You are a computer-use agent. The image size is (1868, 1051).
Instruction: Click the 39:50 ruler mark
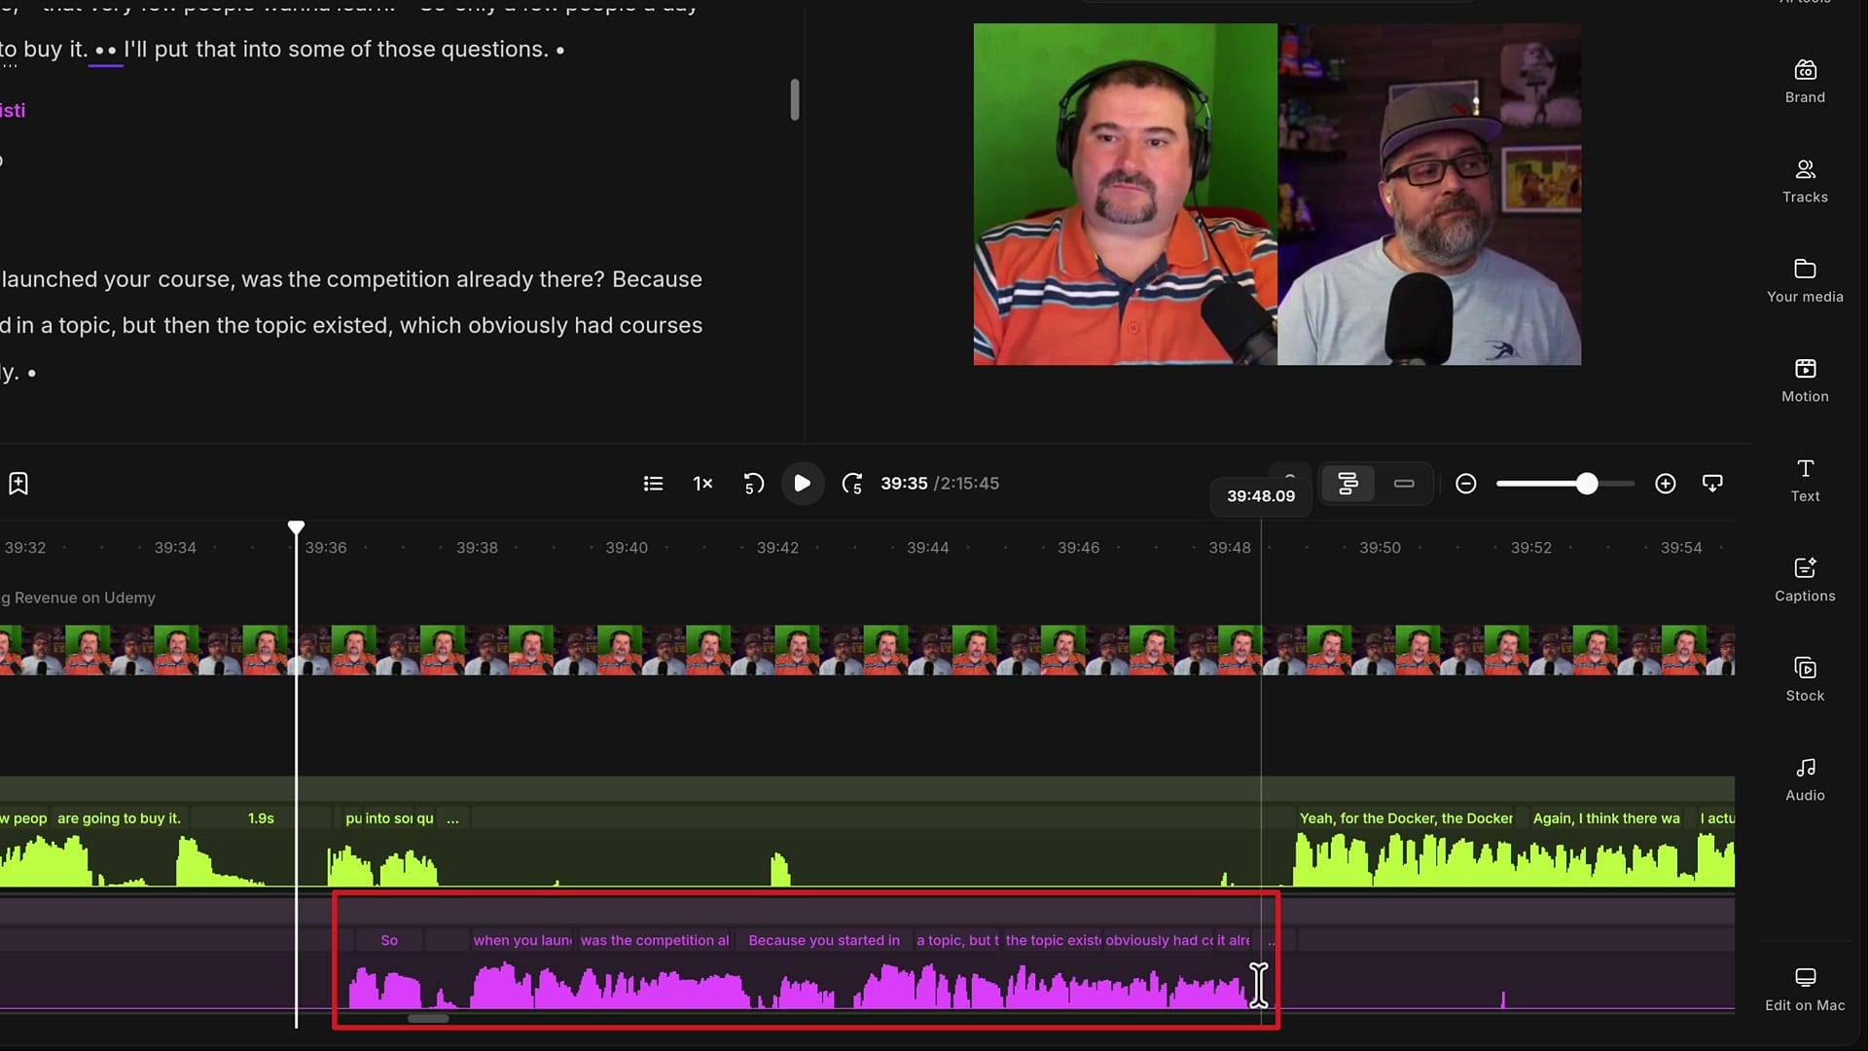(x=1380, y=548)
